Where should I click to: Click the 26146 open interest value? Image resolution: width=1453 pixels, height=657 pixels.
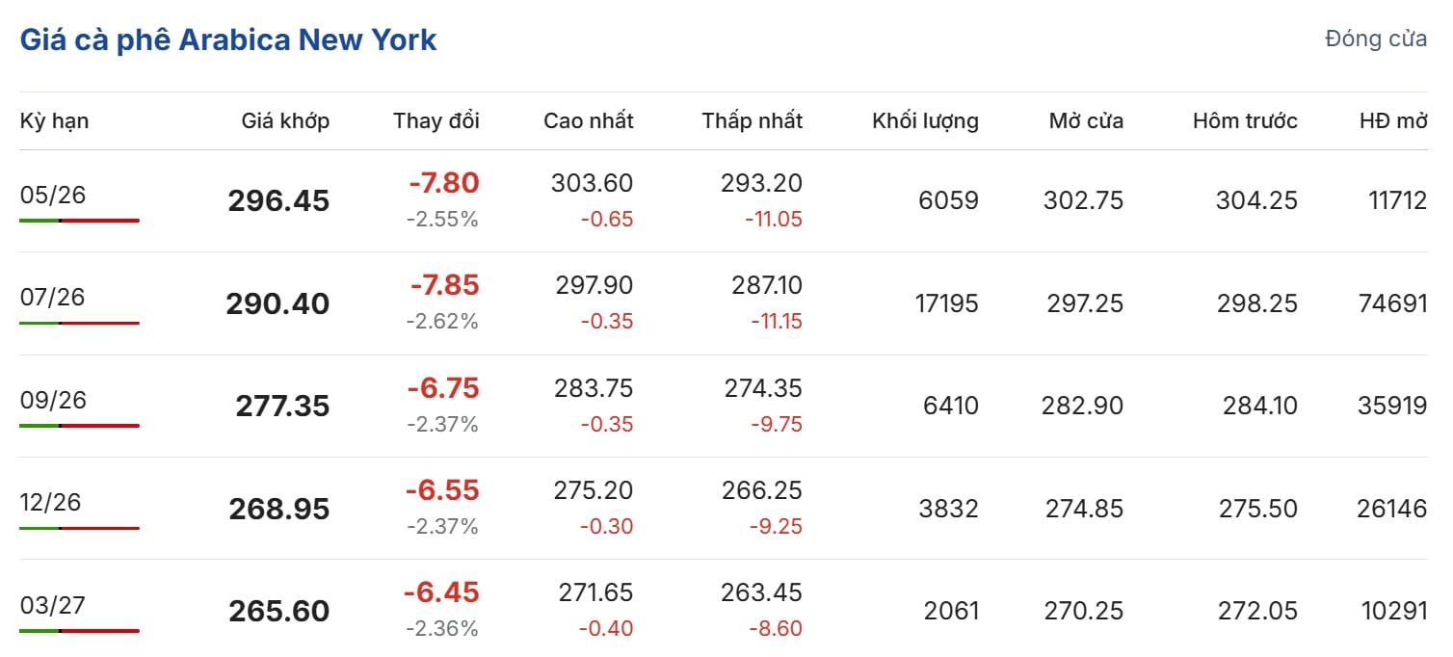coord(1391,509)
